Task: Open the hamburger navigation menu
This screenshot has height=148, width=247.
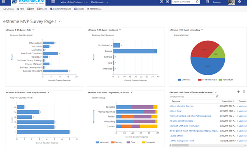Action: click(x=53, y=2)
